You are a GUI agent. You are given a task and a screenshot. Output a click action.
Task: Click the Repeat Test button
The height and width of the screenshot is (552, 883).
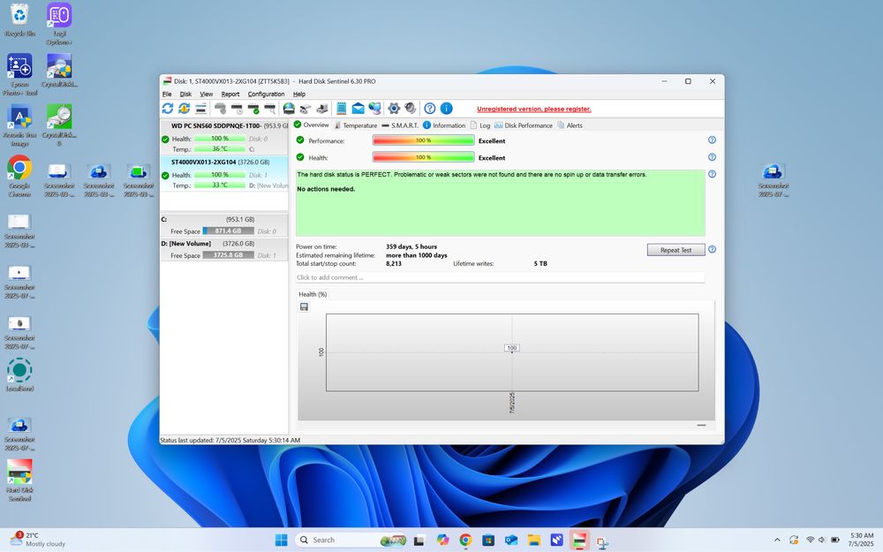click(675, 250)
